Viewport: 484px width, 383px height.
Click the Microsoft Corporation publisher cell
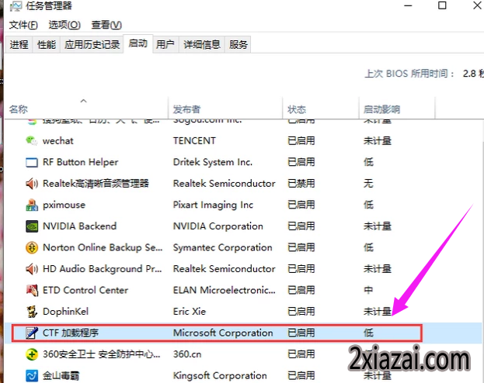click(223, 333)
